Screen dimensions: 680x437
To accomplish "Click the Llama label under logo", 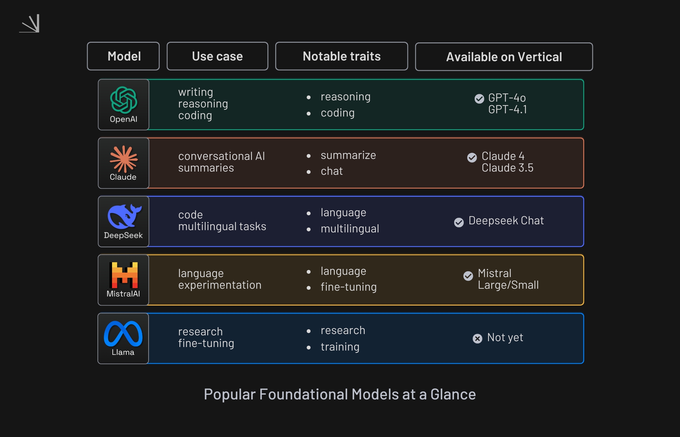I will 123,352.
